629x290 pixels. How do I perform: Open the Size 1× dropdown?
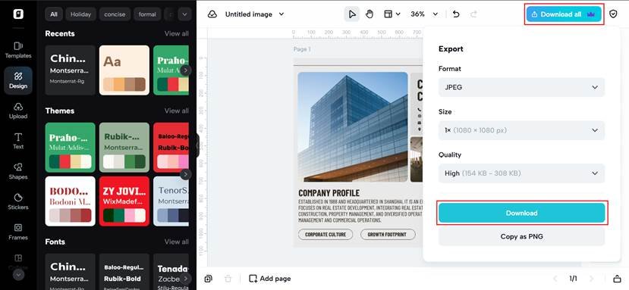click(x=521, y=130)
